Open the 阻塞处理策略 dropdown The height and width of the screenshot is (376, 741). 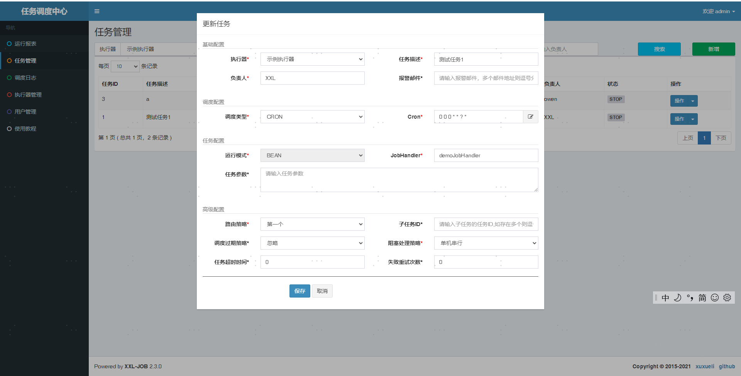486,243
